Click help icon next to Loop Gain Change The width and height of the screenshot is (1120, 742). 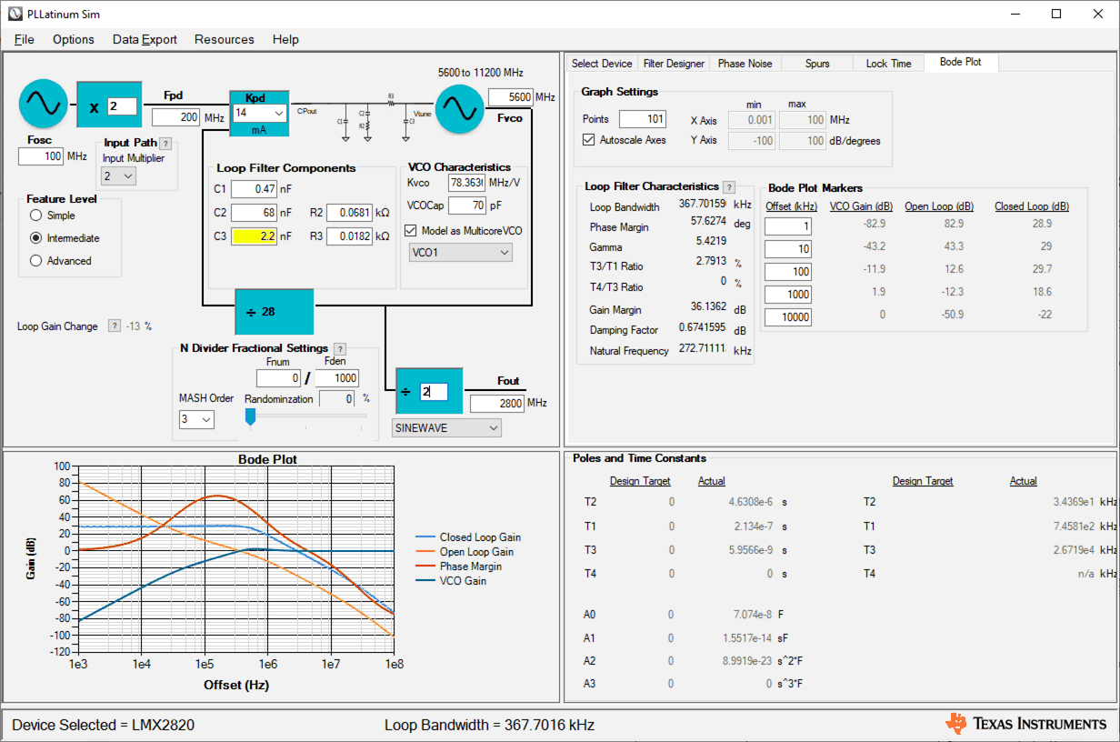[115, 326]
